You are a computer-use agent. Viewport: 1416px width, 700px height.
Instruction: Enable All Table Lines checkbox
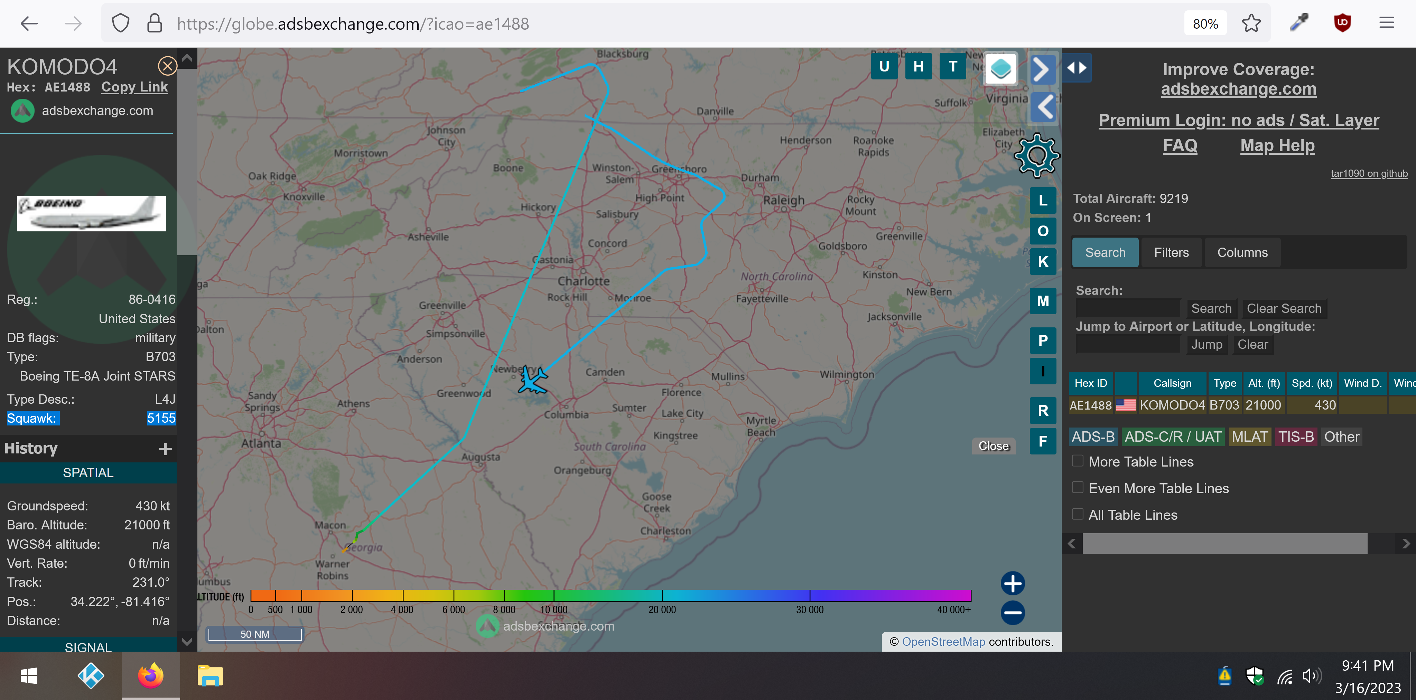coord(1078,515)
